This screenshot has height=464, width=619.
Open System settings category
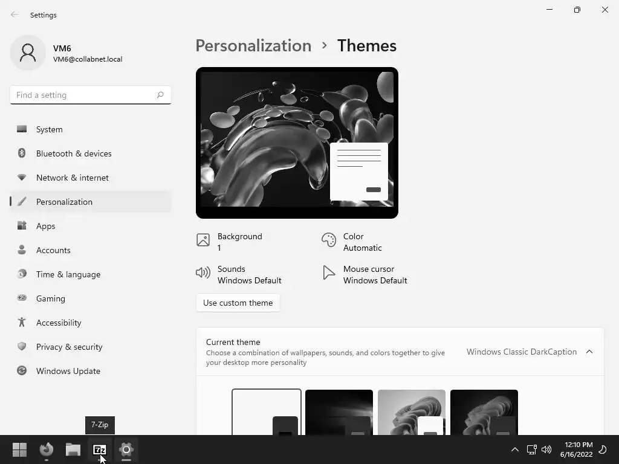(x=91, y=129)
